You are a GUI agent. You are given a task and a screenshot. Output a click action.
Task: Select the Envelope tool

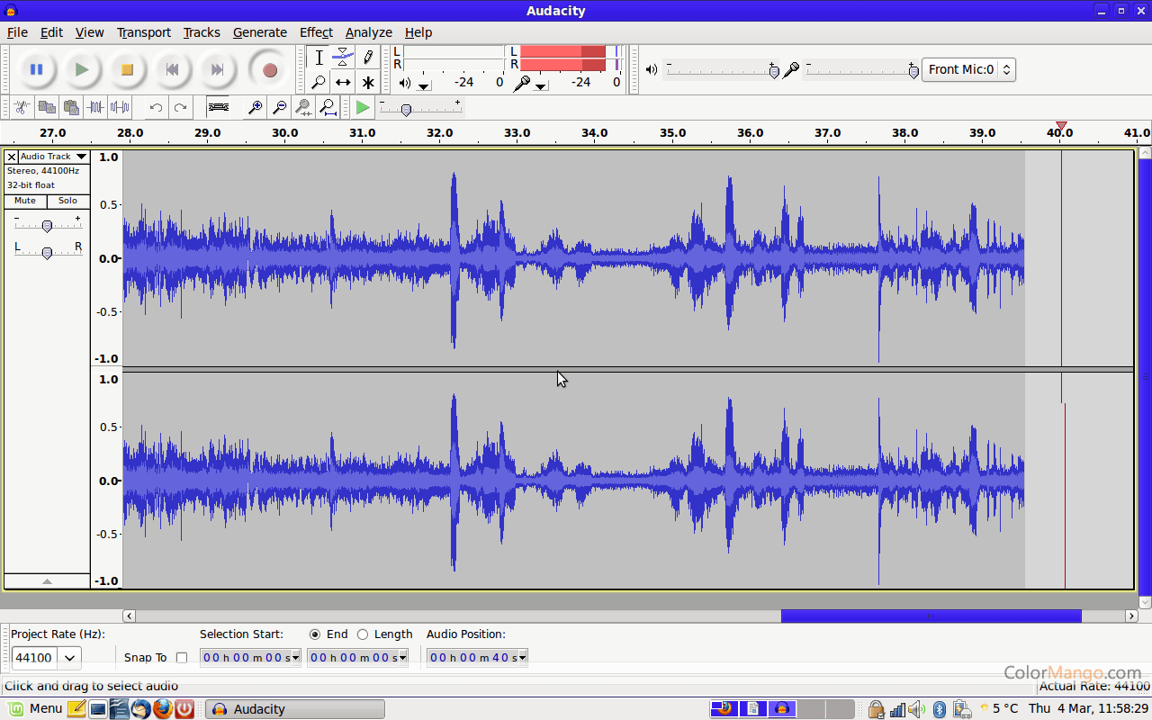pyautogui.click(x=343, y=57)
